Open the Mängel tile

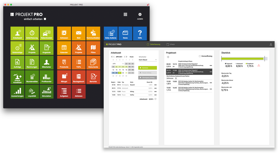click(64, 77)
